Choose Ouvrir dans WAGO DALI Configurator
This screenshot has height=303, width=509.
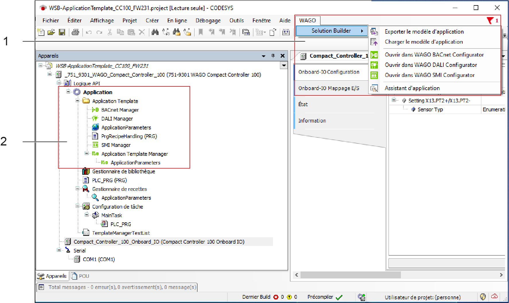(431, 65)
